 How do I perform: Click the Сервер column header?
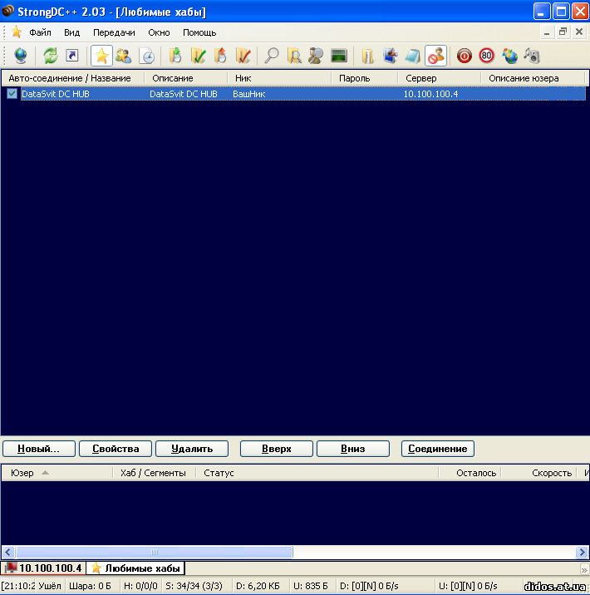pos(439,78)
